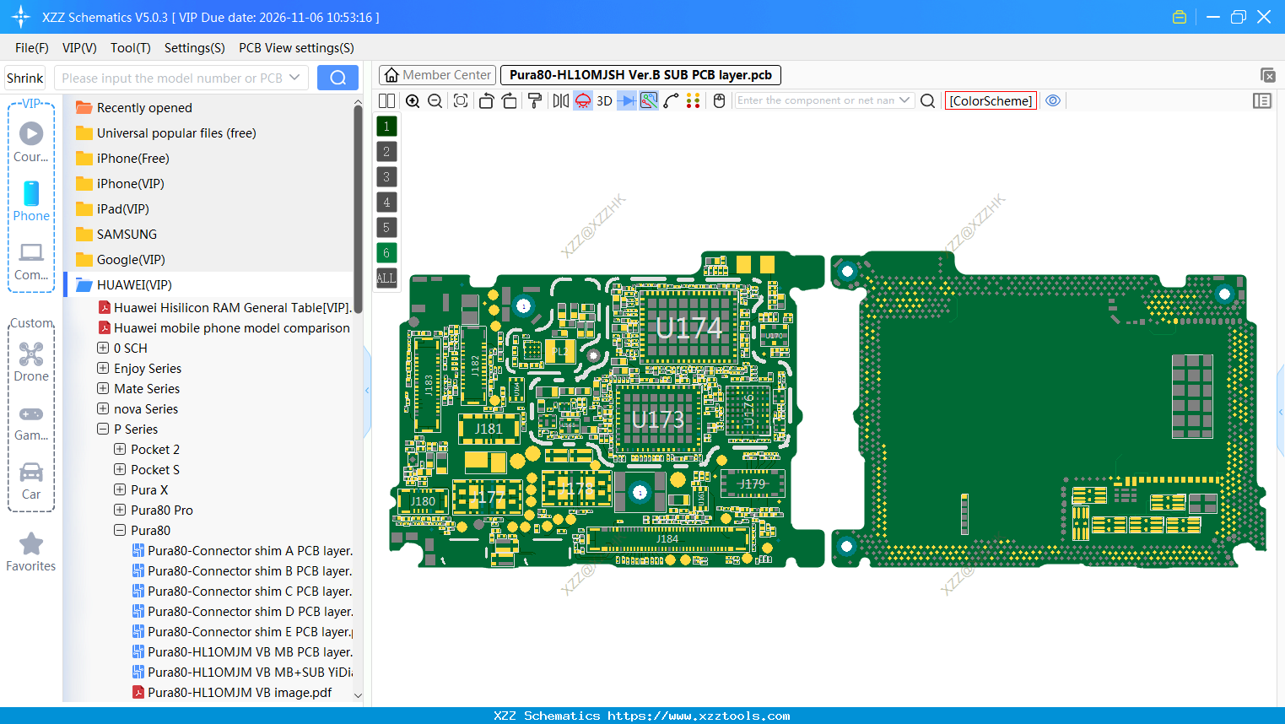Activate the split-screen view icon
1285x724 pixels.
pyautogui.click(x=386, y=100)
